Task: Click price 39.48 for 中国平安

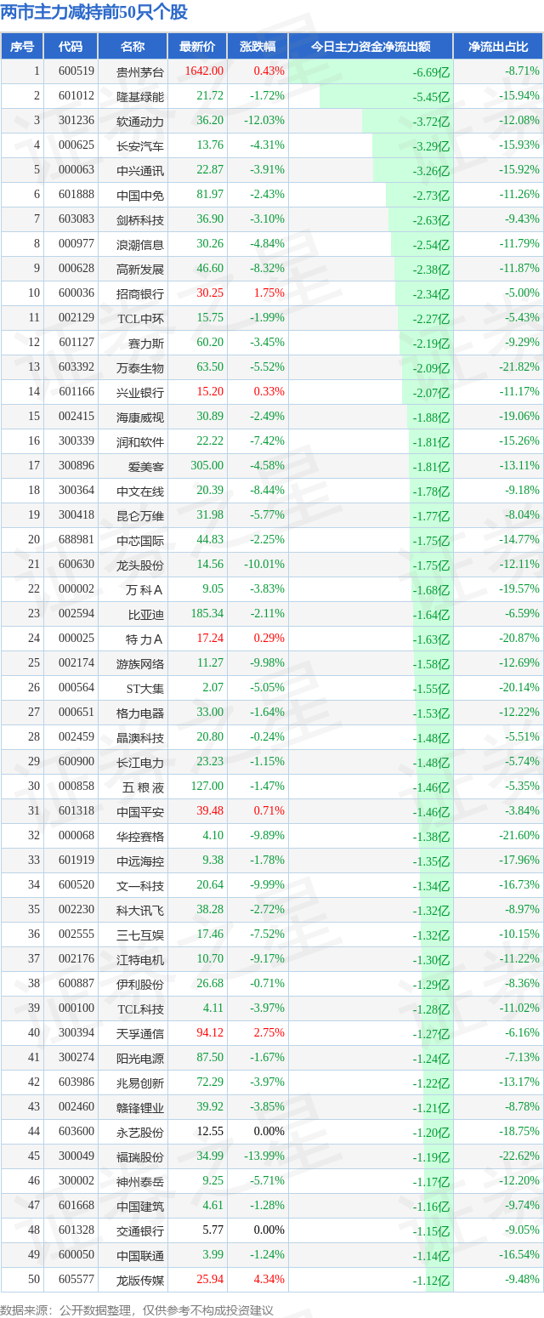Action: tap(210, 811)
